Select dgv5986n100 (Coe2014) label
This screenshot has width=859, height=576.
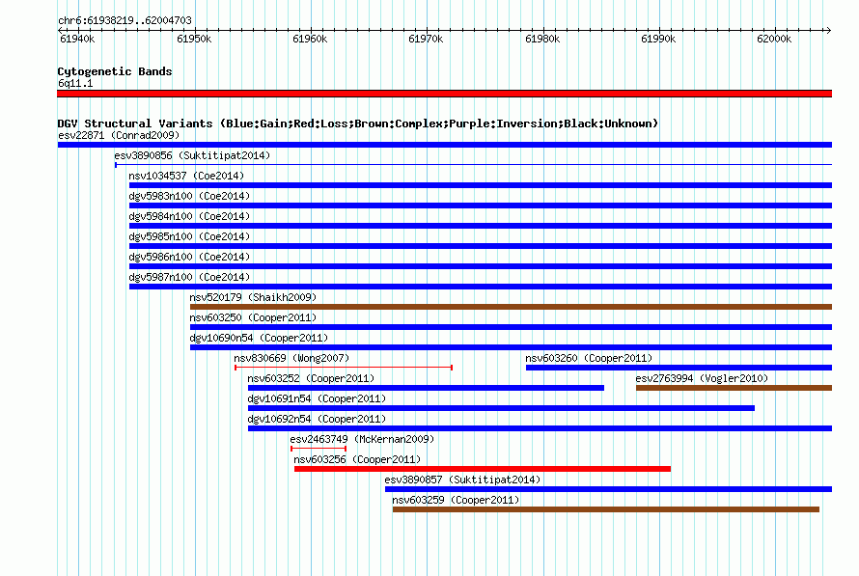[189, 257]
